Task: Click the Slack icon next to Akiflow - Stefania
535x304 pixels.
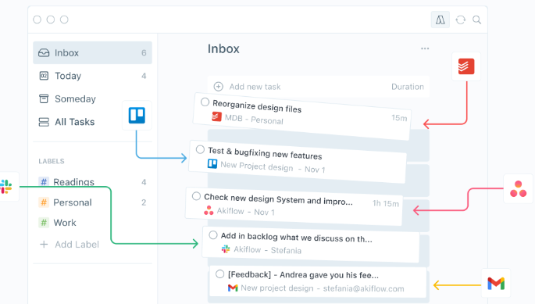Action: click(226, 249)
